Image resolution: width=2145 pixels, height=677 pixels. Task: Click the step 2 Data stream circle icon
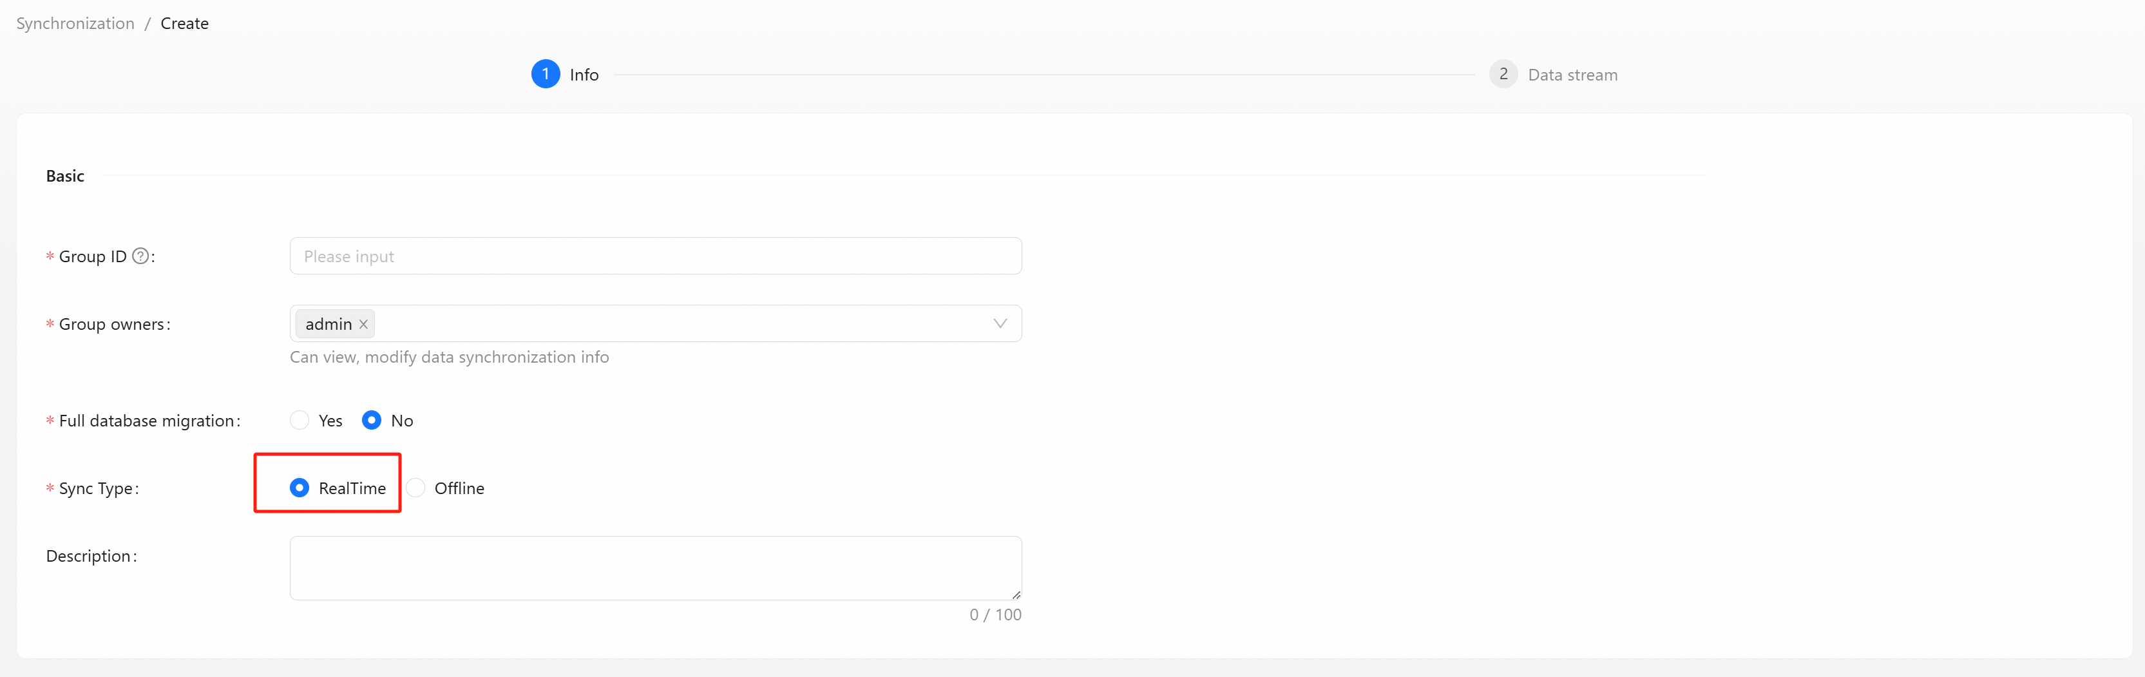click(x=1503, y=74)
